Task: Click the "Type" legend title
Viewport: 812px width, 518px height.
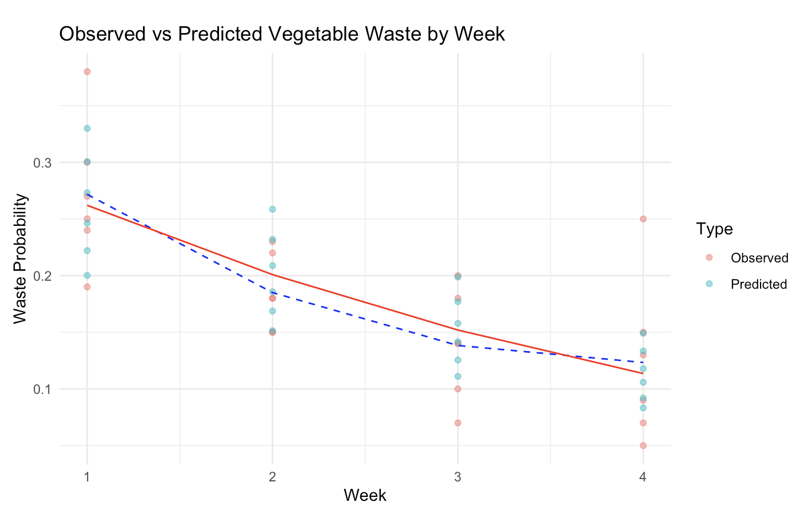Action: pyautogui.click(x=715, y=229)
